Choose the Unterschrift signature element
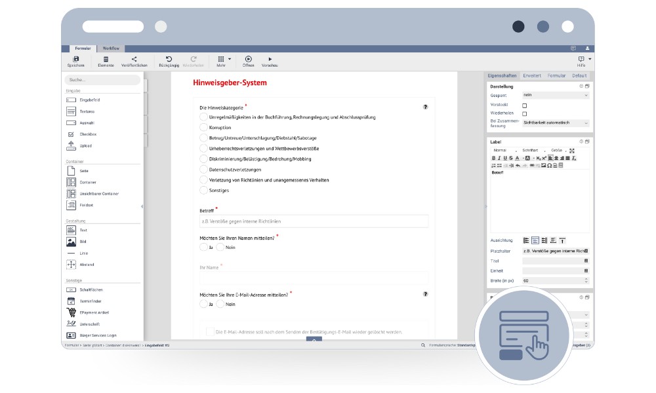The height and width of the screenshot is (393, 656). (x=72, y=324)
